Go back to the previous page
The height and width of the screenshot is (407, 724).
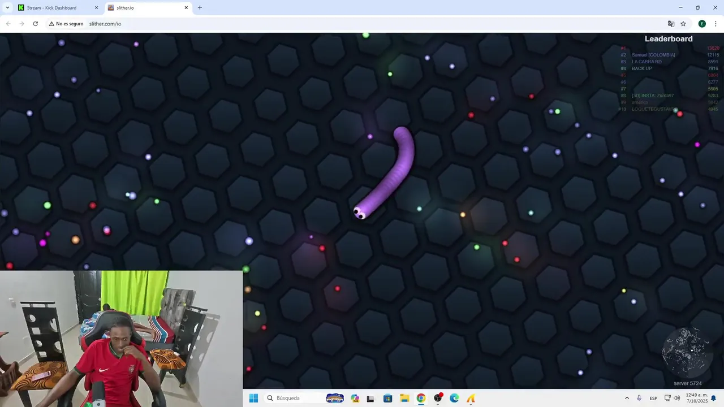click(8, 24)
